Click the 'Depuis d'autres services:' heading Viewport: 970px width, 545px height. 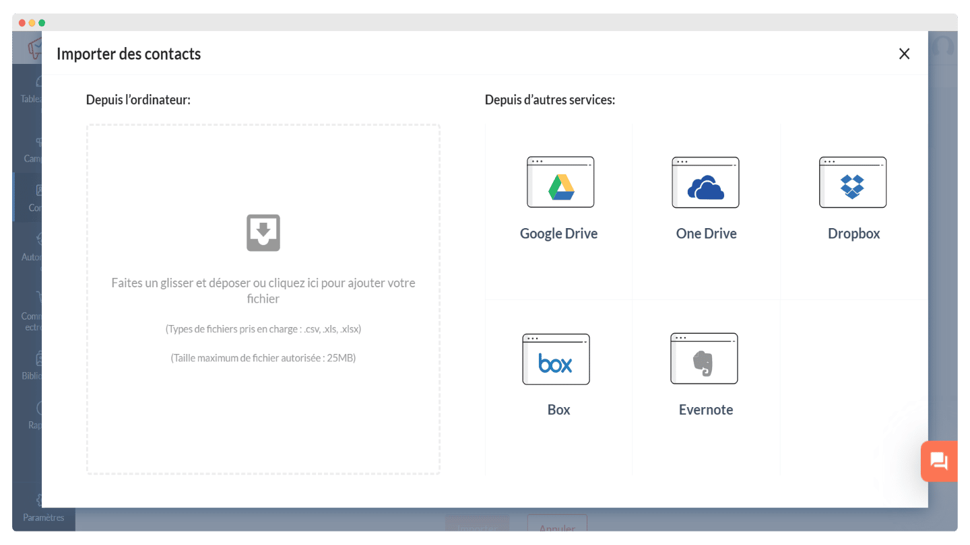point(550,100)
